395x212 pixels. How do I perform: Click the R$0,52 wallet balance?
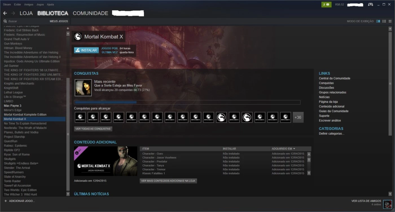tap(339, 5)
